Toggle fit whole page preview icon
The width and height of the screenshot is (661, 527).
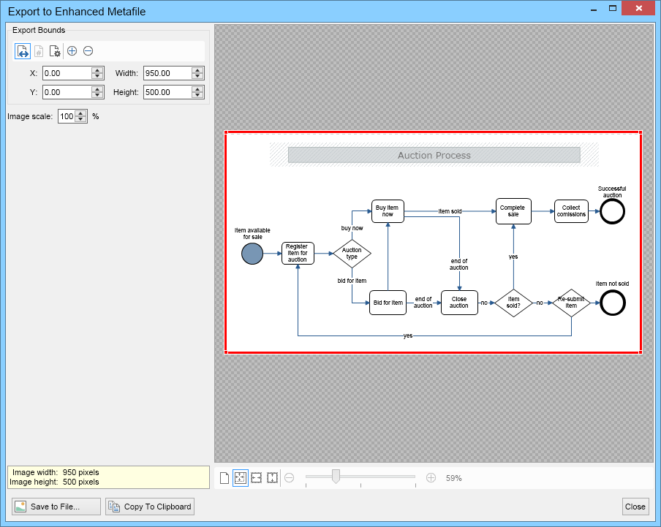(241, 478)
